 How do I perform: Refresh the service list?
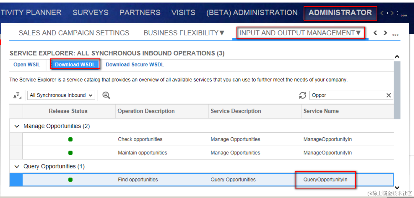[303, 95]
